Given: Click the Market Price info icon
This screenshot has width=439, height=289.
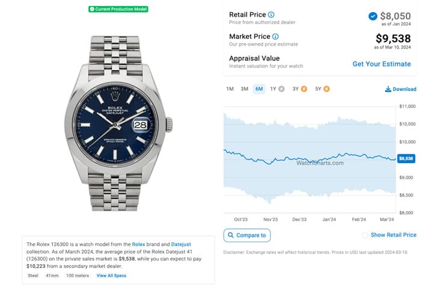Looking at the screenshot, I should 275,37.
